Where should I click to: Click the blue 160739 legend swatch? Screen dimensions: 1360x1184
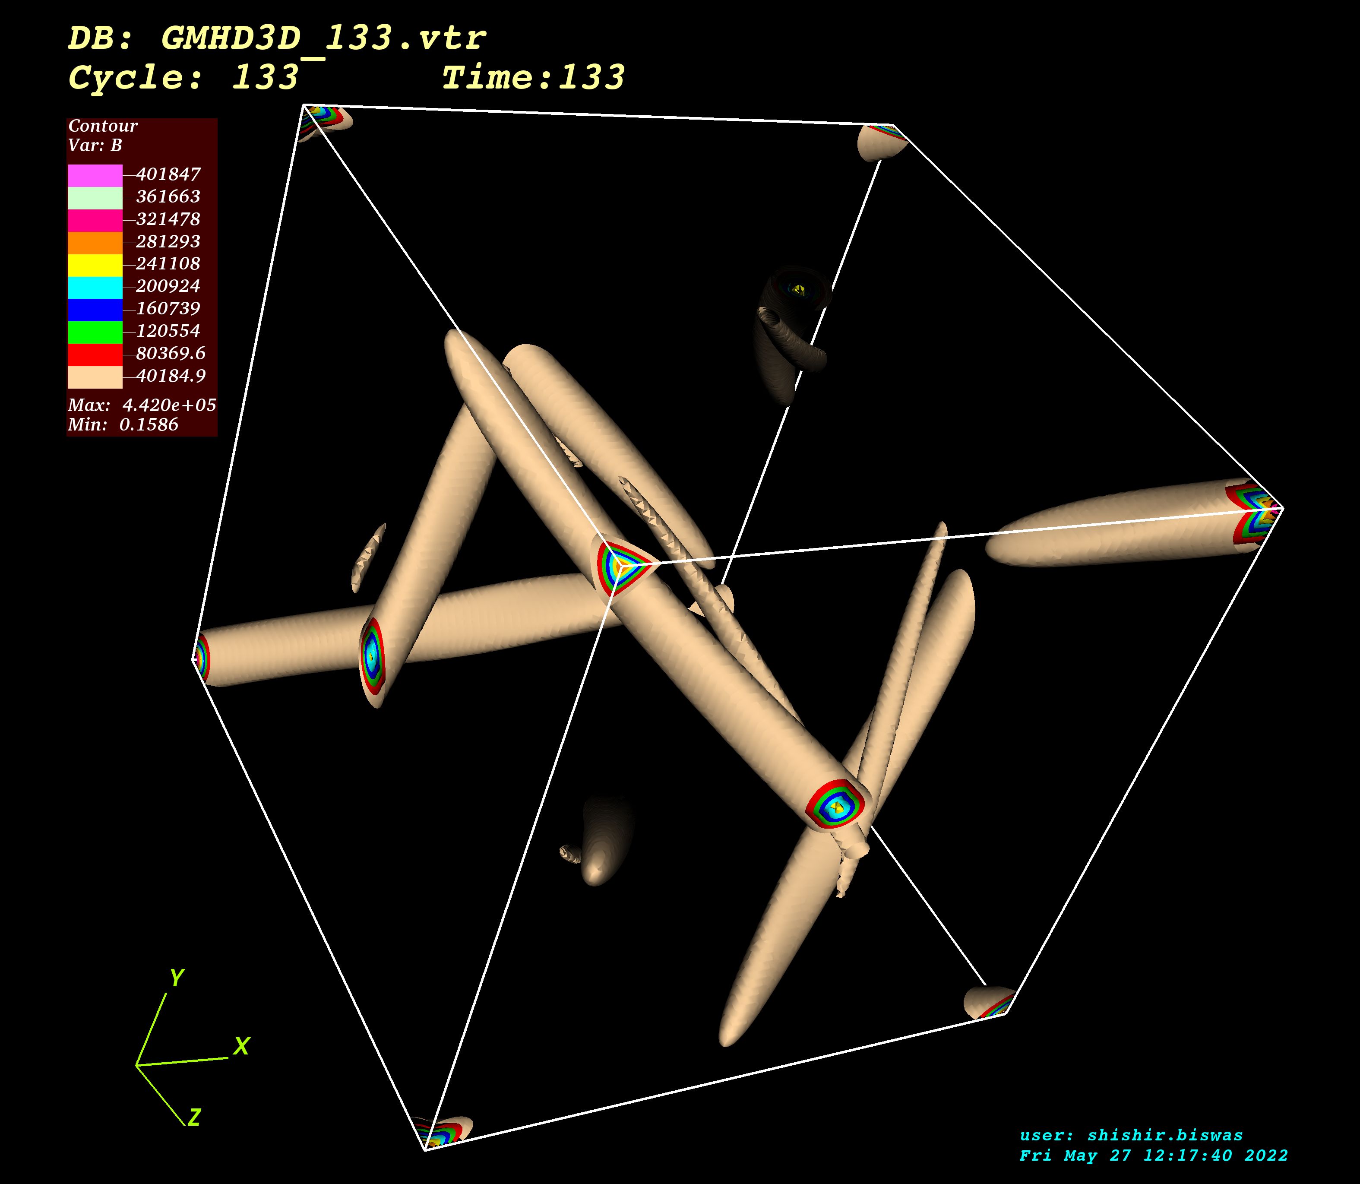click(95, 310)
